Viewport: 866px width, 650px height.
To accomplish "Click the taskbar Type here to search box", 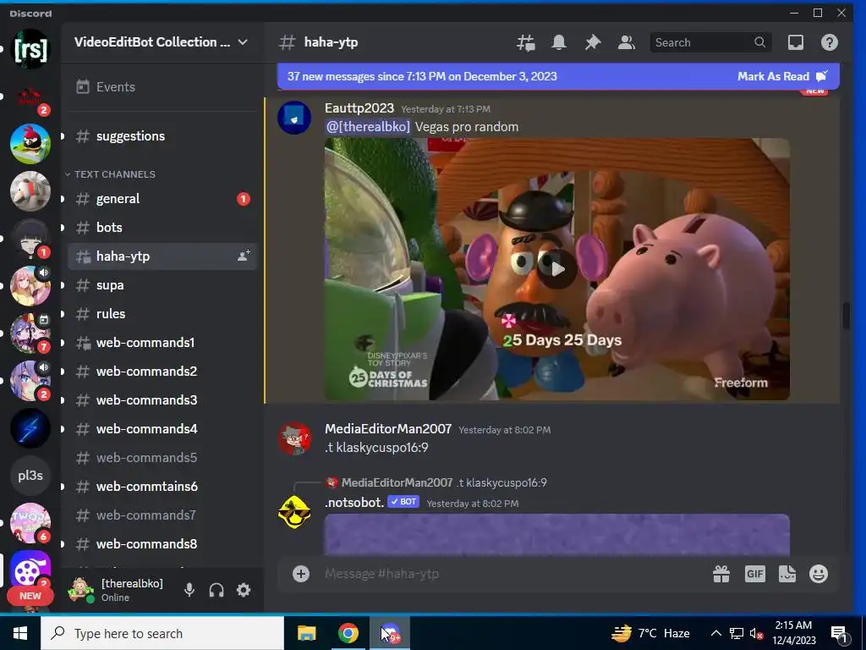I will [162, 633].
